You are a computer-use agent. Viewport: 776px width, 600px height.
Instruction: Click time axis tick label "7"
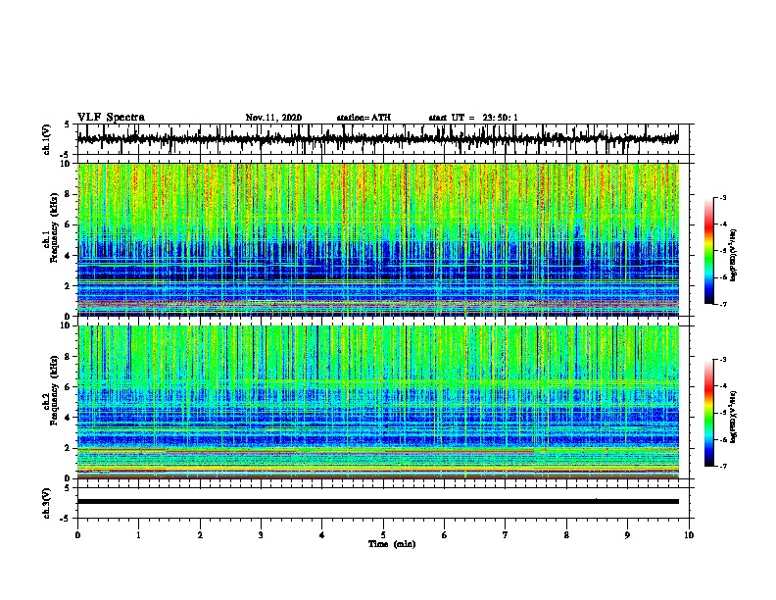pyautogui.click(x=506, y=535)
